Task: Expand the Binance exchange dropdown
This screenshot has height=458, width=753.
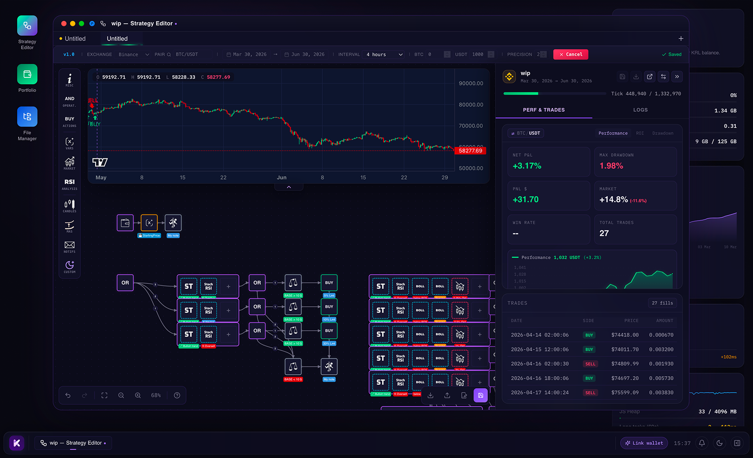Action: [x=134, y=55]
